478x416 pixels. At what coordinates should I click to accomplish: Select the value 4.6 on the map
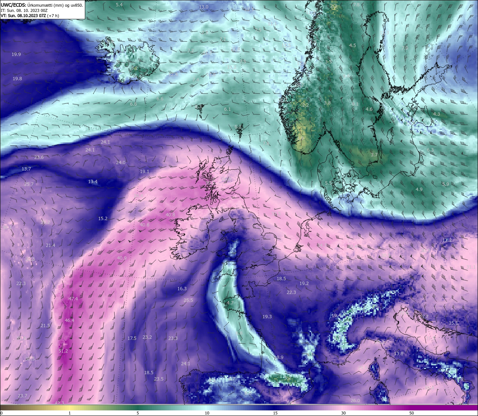click(x=369, y=109)
